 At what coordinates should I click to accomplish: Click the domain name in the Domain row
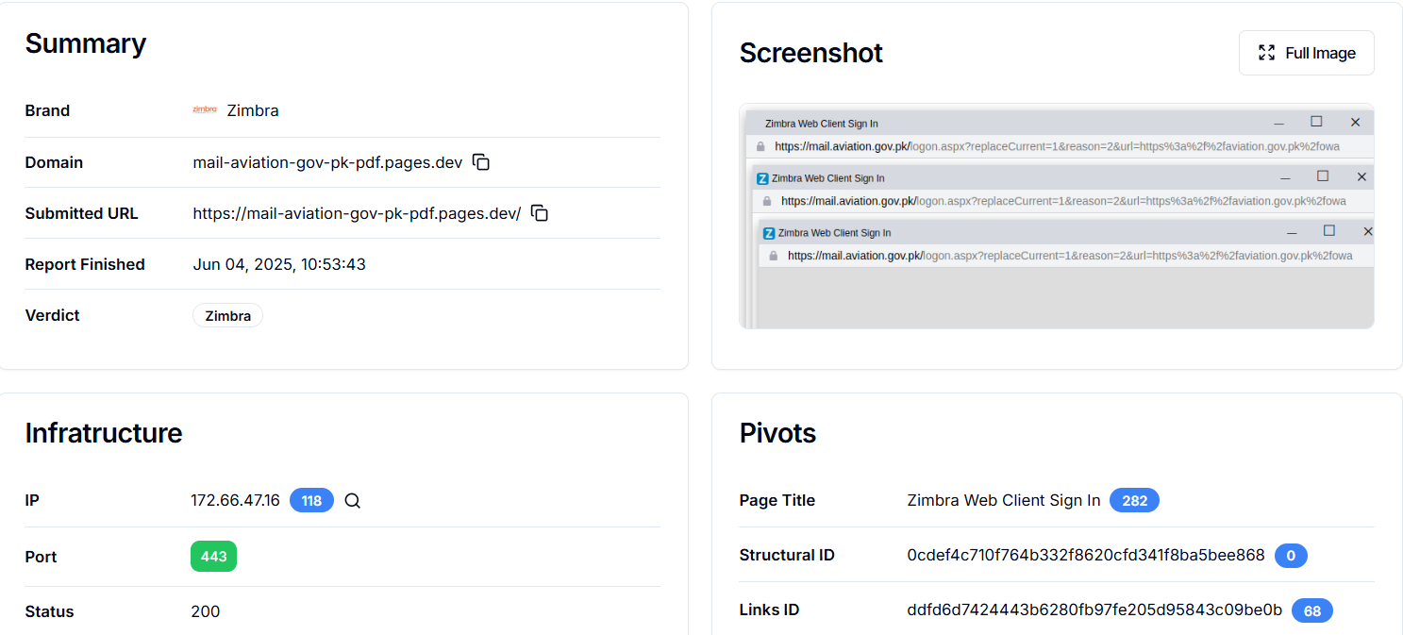click(327, 162)
